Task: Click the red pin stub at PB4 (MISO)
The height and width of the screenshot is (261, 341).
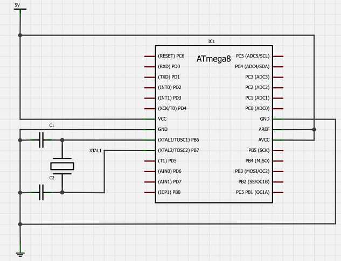Action: (278, 161)
